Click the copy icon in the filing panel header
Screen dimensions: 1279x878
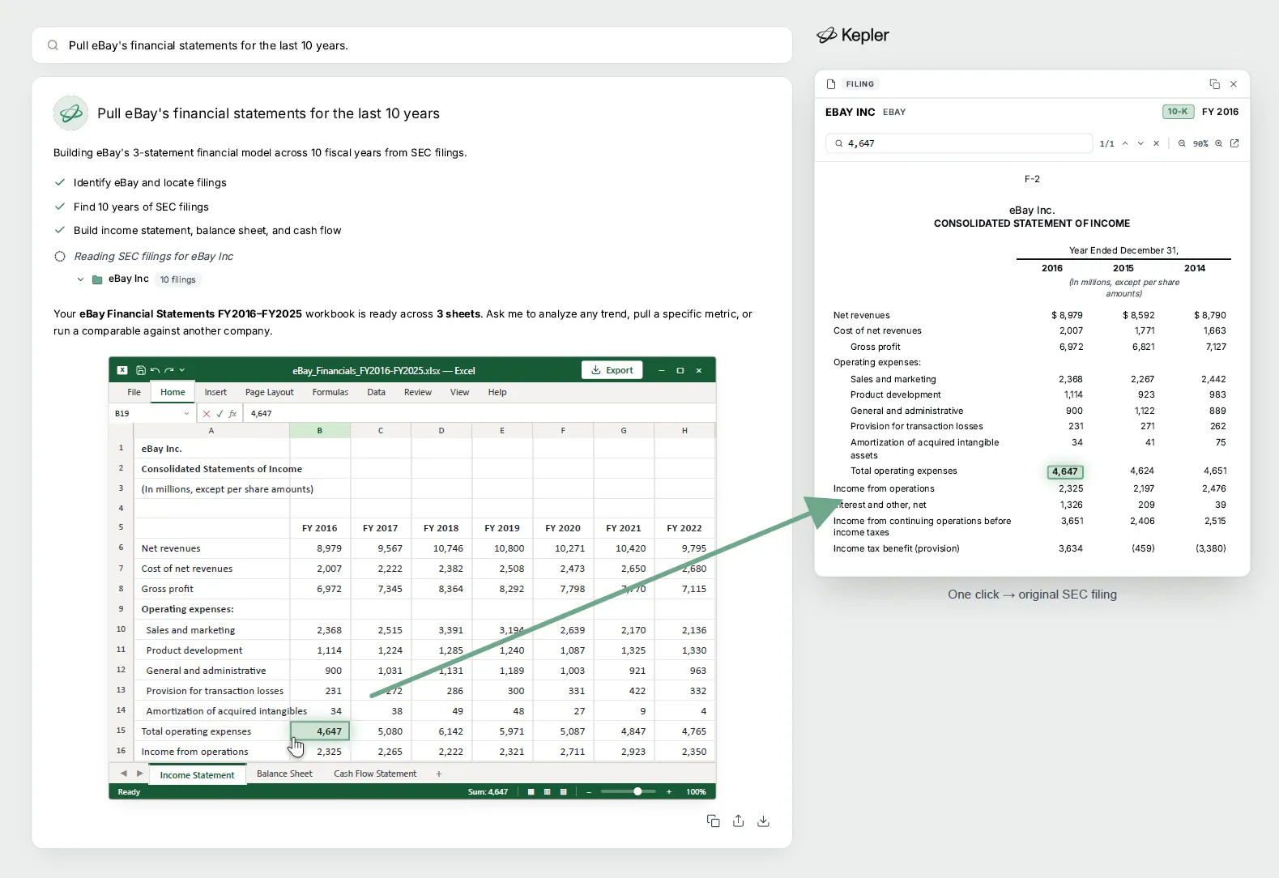tap(1214, 84)
